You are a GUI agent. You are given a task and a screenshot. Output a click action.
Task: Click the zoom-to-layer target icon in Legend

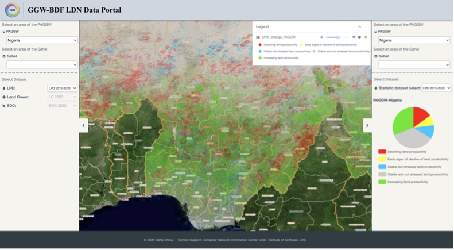(x=321, y=36)
